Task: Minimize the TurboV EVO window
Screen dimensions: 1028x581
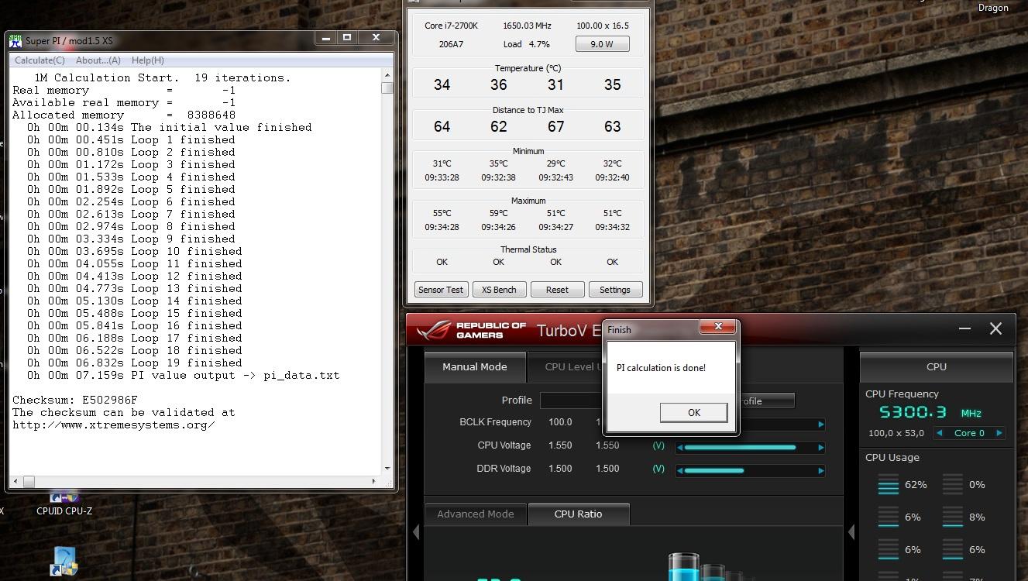Action: tap(964, 329)
